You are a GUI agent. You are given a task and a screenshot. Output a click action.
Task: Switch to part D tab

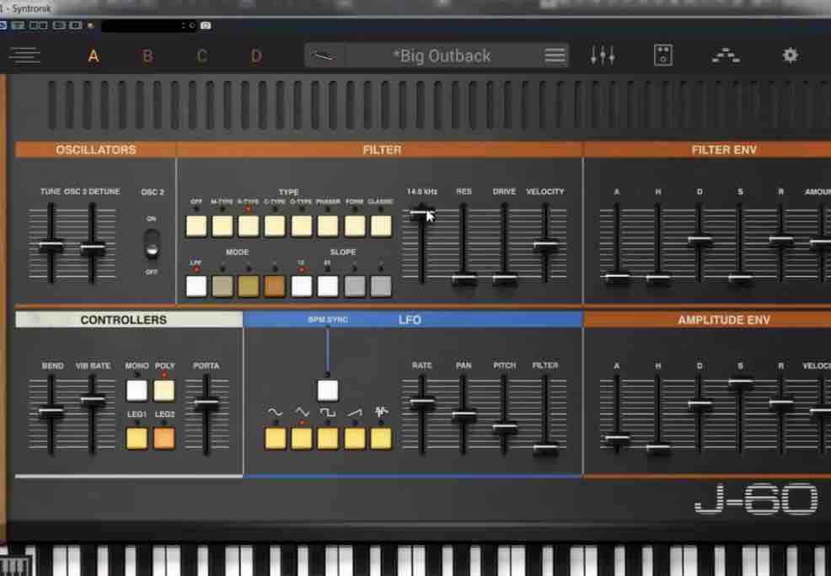[x=256, y=56]
